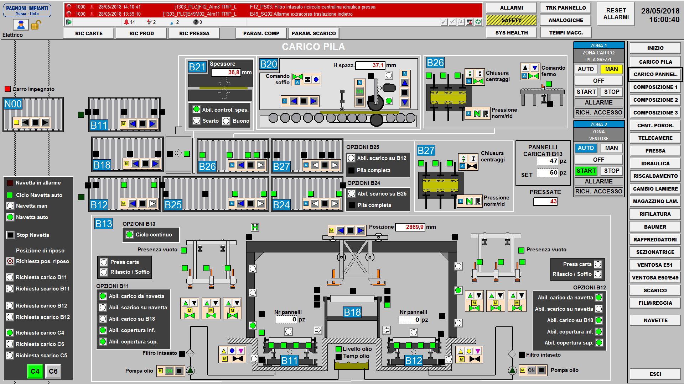Run B11 conveyor right with blue arrow
The width and height of the screenshot is (684, 384).
152,124
